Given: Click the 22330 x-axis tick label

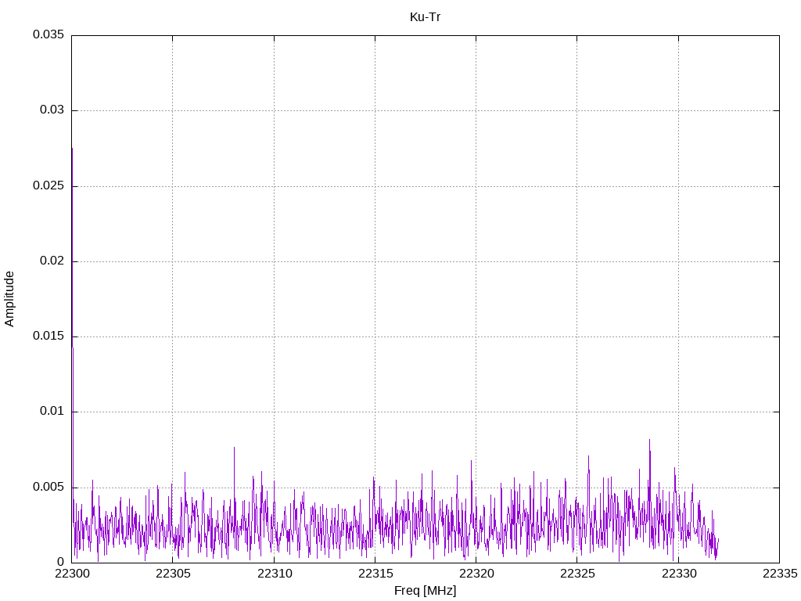Looking at the screenshot, I should (678, 574).
